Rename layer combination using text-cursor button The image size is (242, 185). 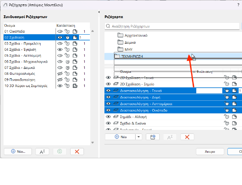43,151
